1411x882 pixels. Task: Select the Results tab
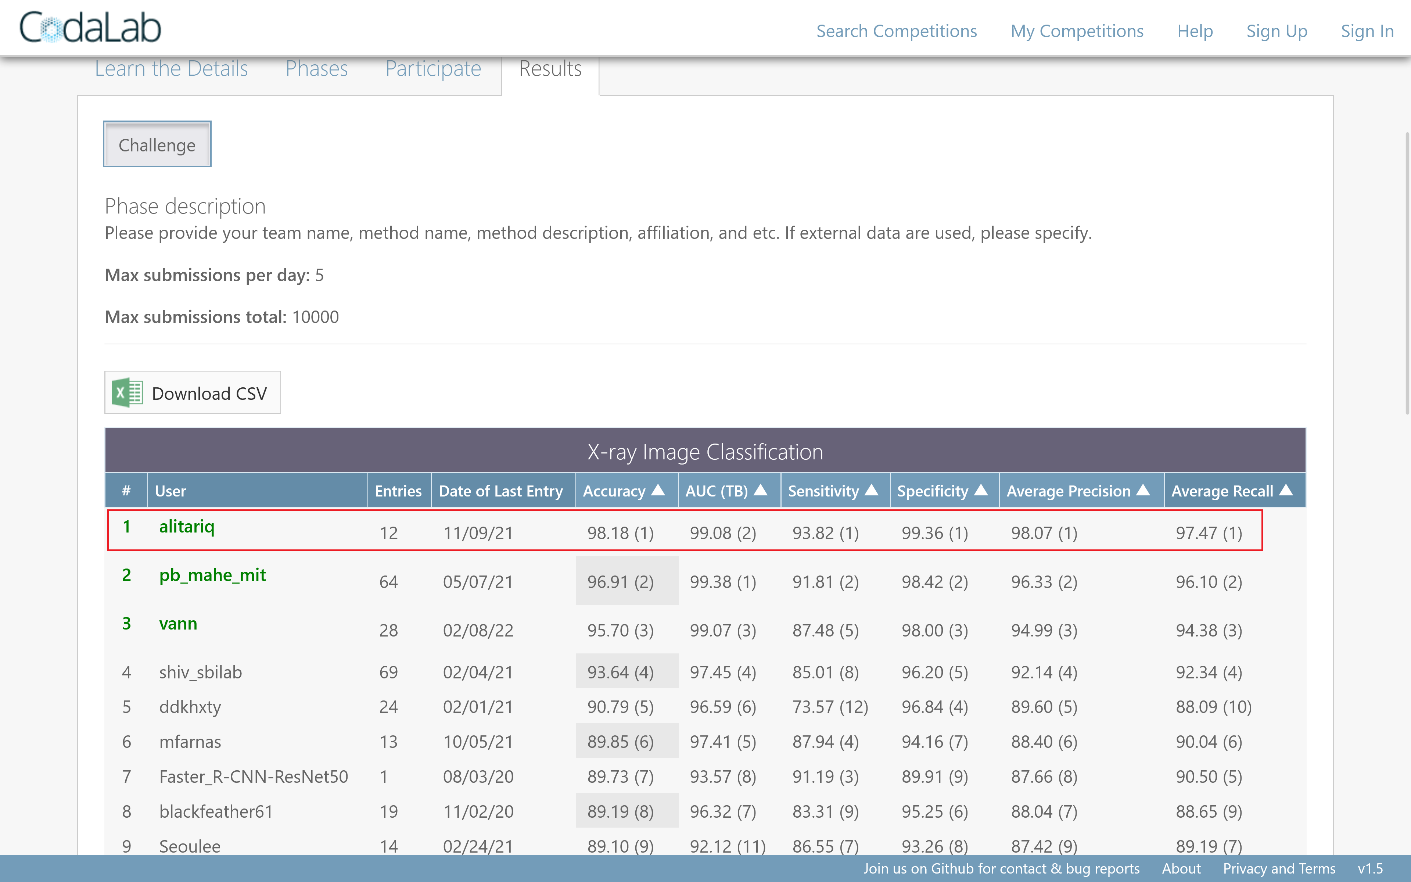550,69
